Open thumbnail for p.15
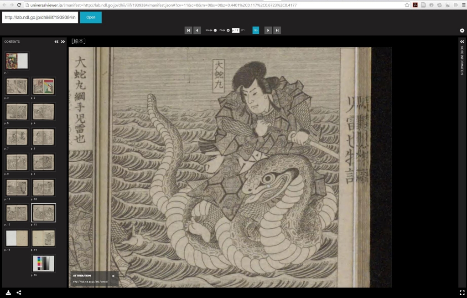 (17, 238)
